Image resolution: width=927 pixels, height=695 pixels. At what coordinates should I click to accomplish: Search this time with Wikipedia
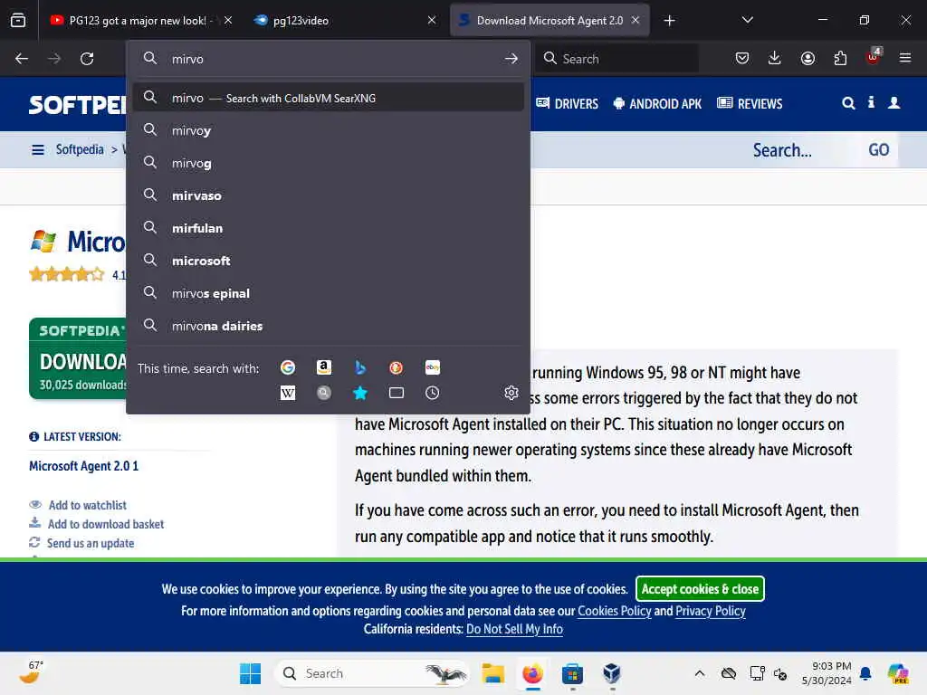click(x=288, y=393)
